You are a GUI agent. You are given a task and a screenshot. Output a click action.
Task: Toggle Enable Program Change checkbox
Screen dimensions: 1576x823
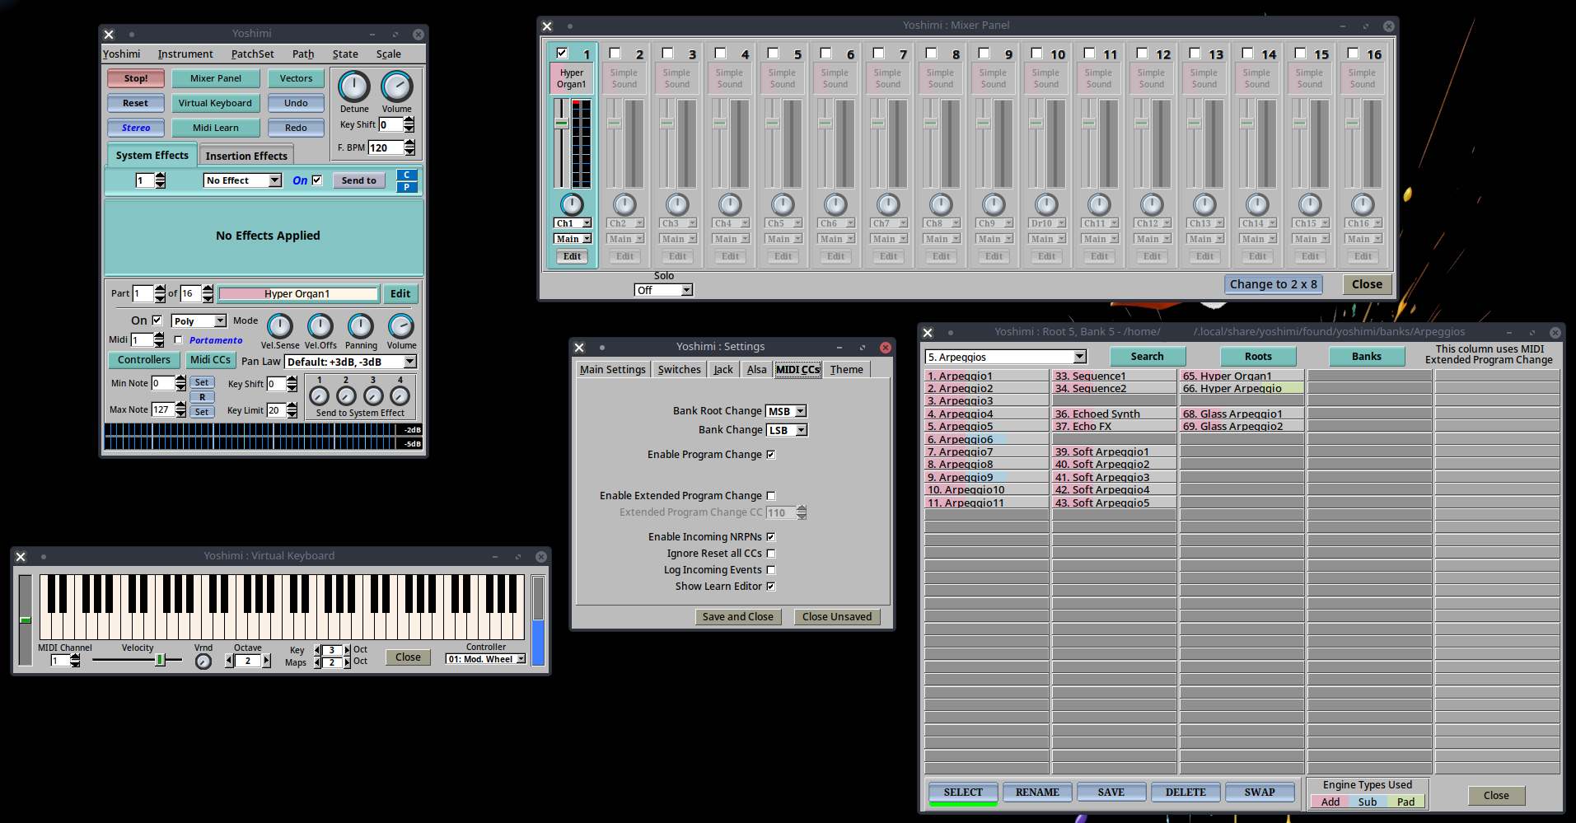coord(771,455)
